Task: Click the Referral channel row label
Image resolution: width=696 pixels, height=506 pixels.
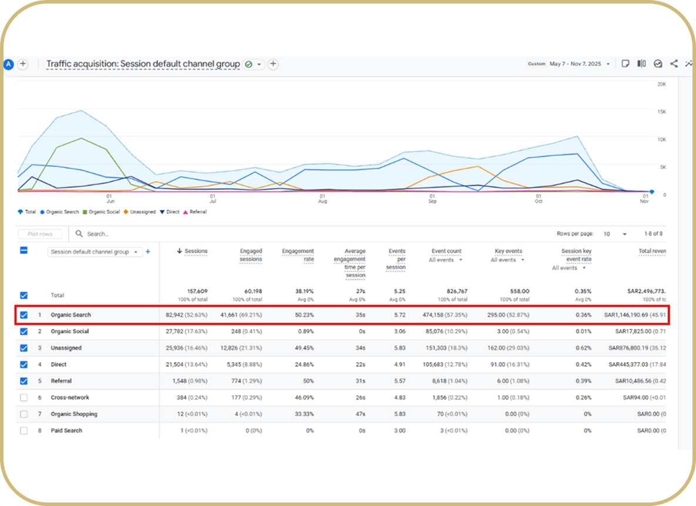Action: click(61, 381)
